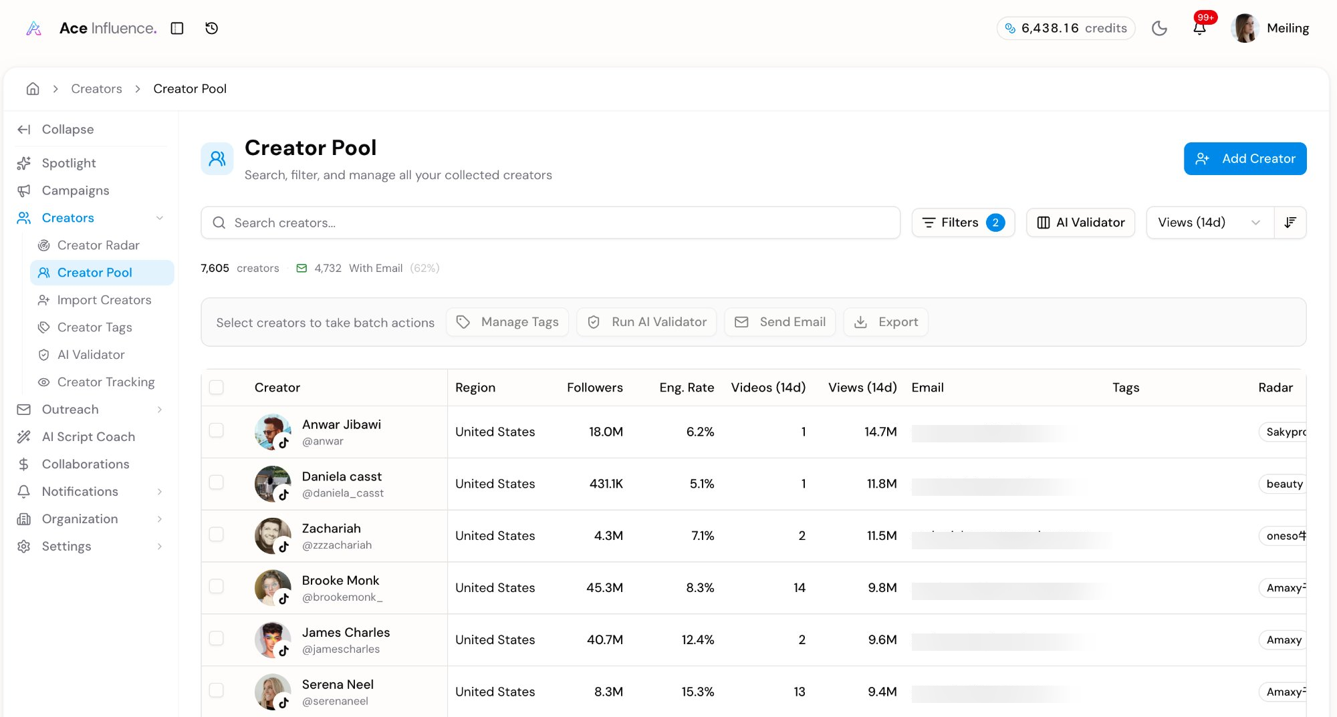Click the Add Creator button
Image resolution: width=1337 pixels, height=717 pixels.
tap(1245, 158)
